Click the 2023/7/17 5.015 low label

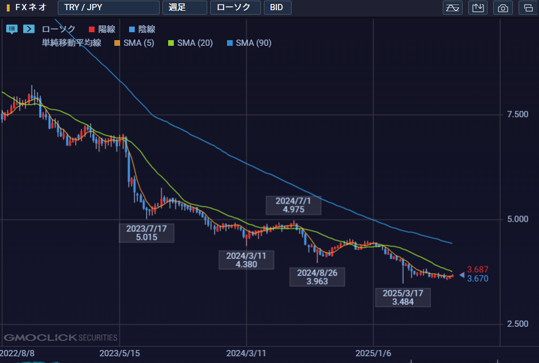tap(147, 233)
